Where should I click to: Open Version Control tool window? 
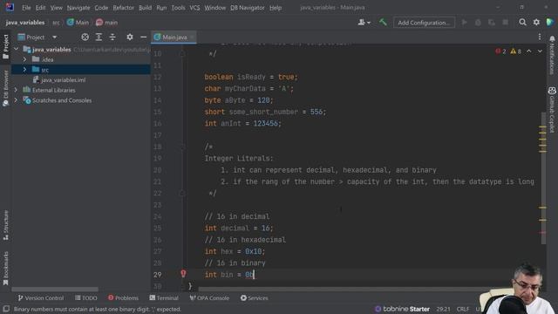pyautogui.click(x=41, y=298)
